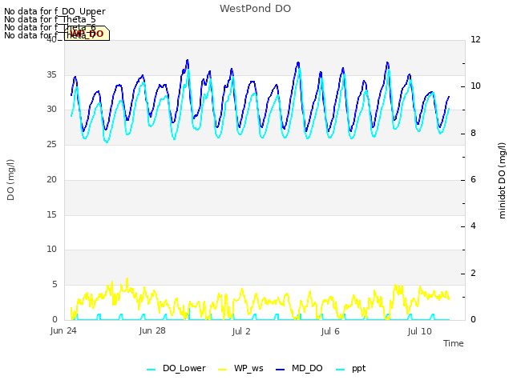The height and width of the screenshot is (384, 513).
Task: Click the Time axis title
Action: 454,343
